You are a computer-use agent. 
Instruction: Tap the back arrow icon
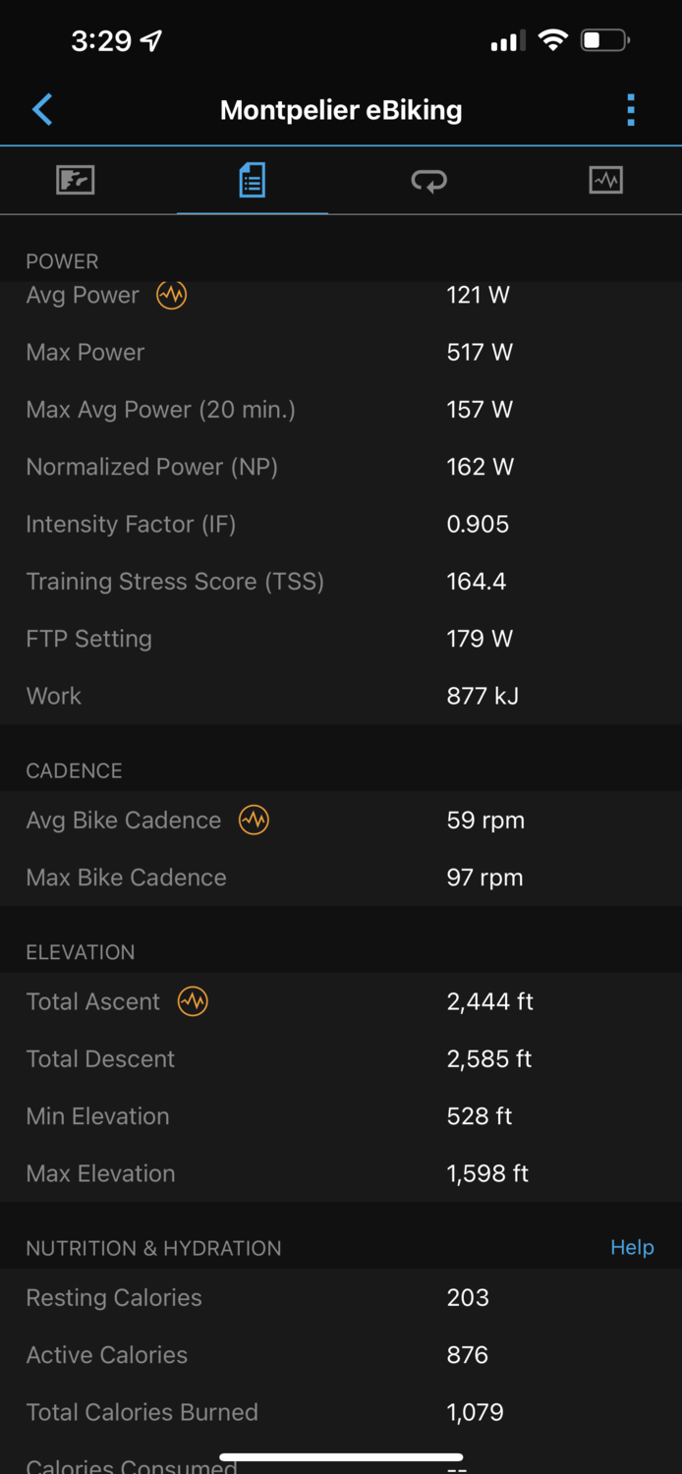tap(42, 110)
